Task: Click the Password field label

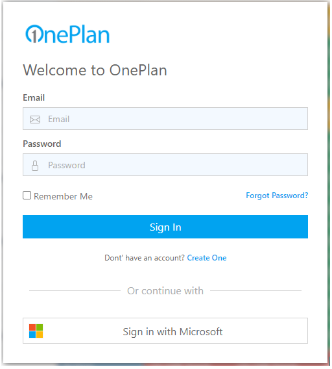Action: 42,144
